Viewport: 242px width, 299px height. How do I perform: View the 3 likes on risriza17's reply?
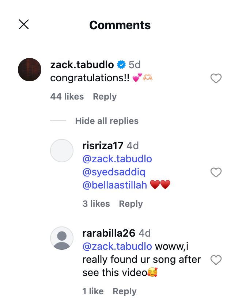tap(96, 204)
